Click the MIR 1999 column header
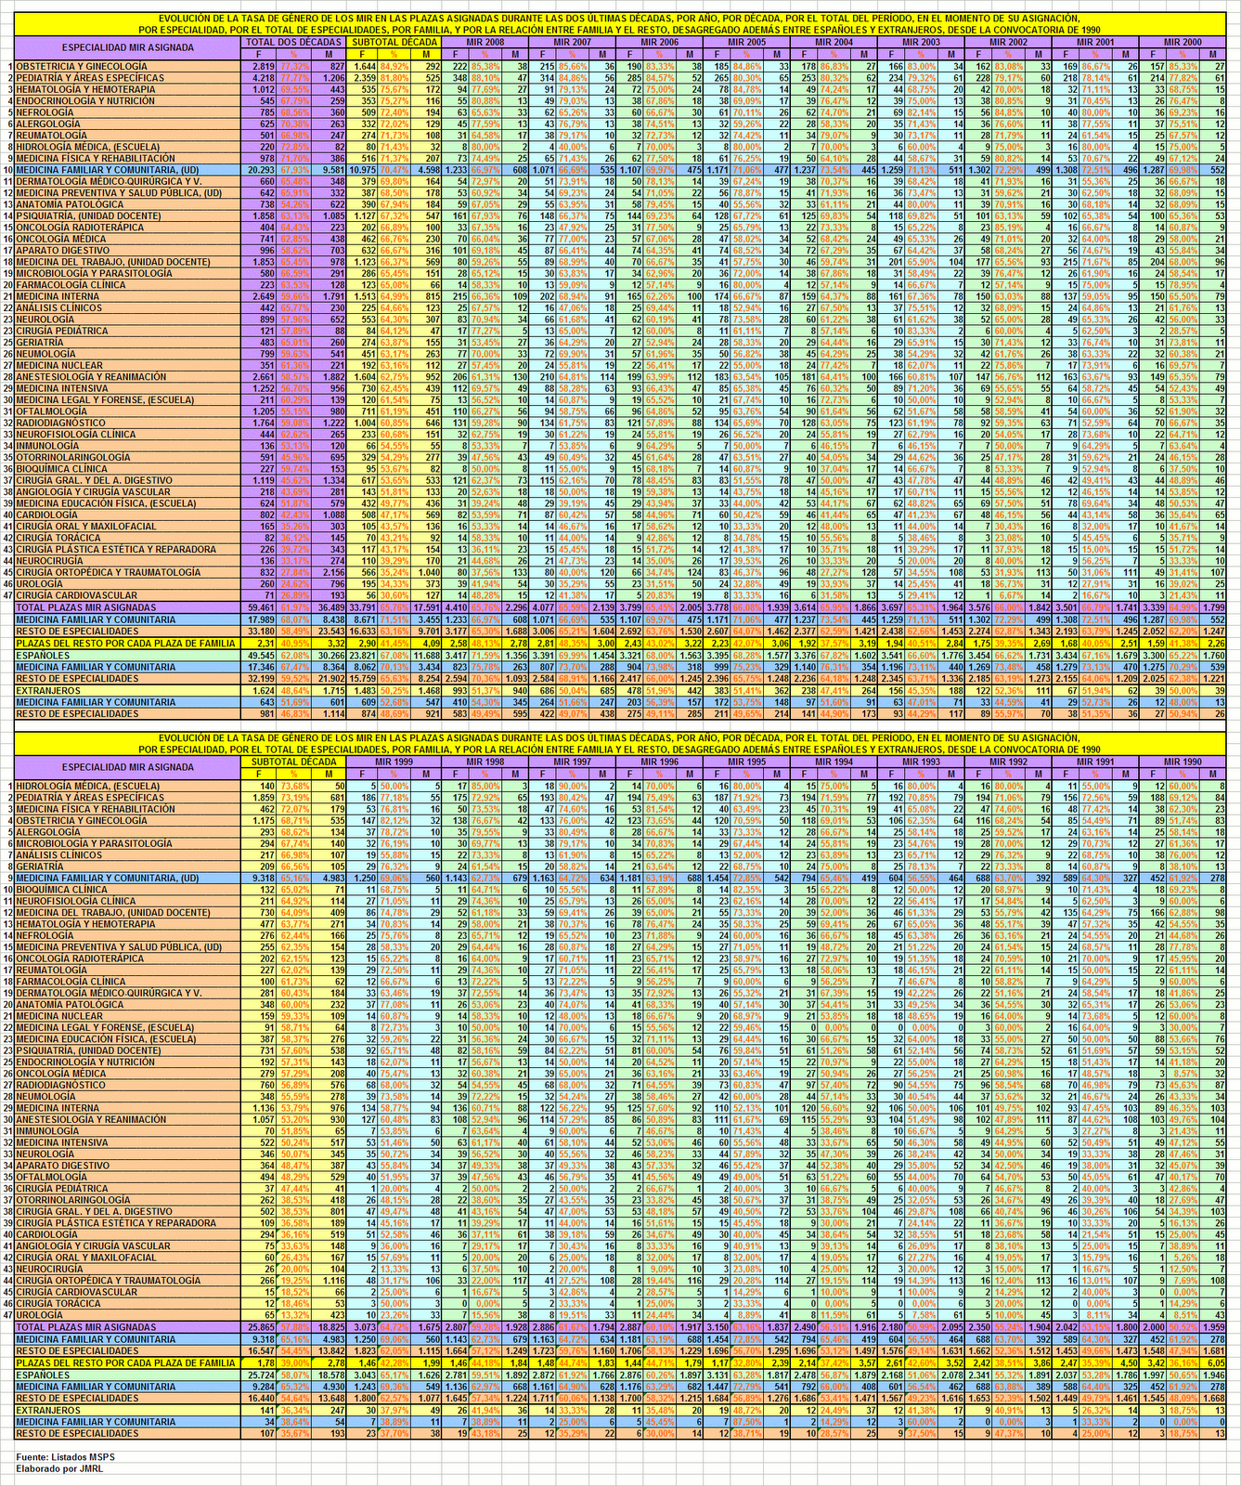Viewport: 1241px width, 1486px height. point(395,762)
